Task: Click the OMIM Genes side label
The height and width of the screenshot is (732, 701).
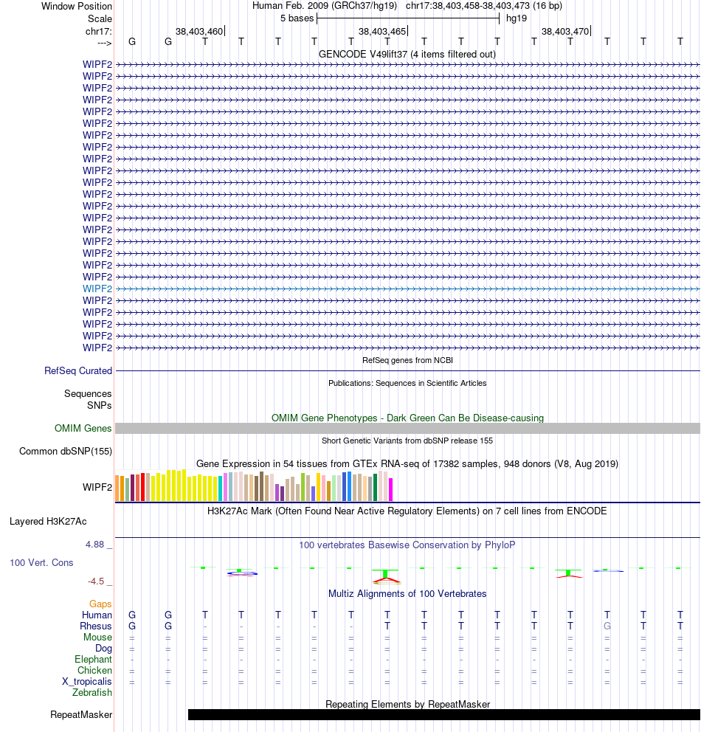Action: tap(83, 428)
